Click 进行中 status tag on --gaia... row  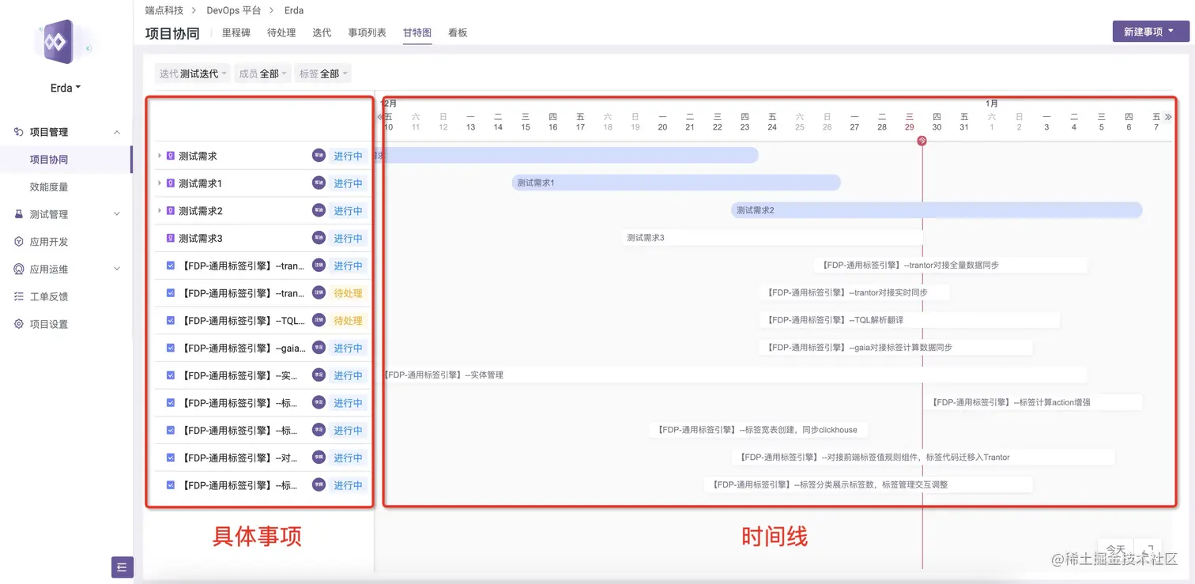click(348, 348)
